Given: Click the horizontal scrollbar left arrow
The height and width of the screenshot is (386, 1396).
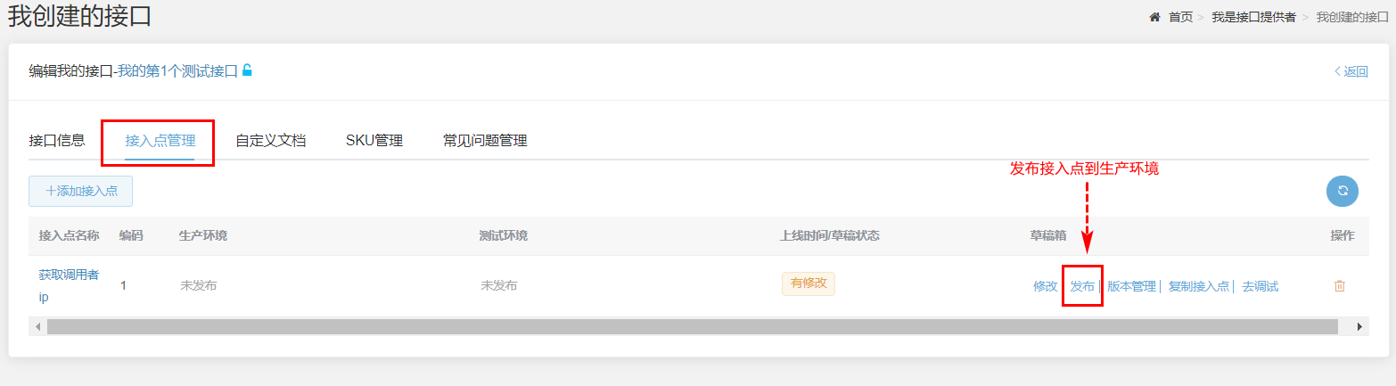Looking at the screenshot, I should point(37,326).
